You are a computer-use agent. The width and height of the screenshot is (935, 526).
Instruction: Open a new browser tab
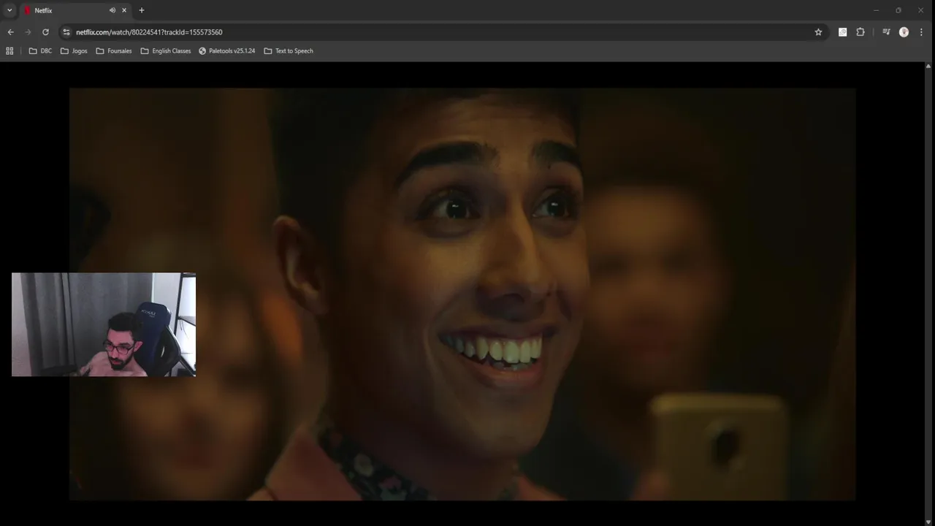[x=142, y=10]
